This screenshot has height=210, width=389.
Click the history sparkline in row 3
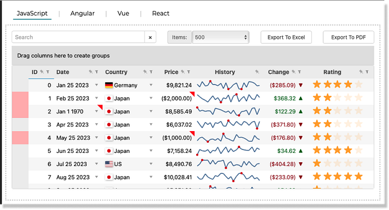(x=228, y=124)
